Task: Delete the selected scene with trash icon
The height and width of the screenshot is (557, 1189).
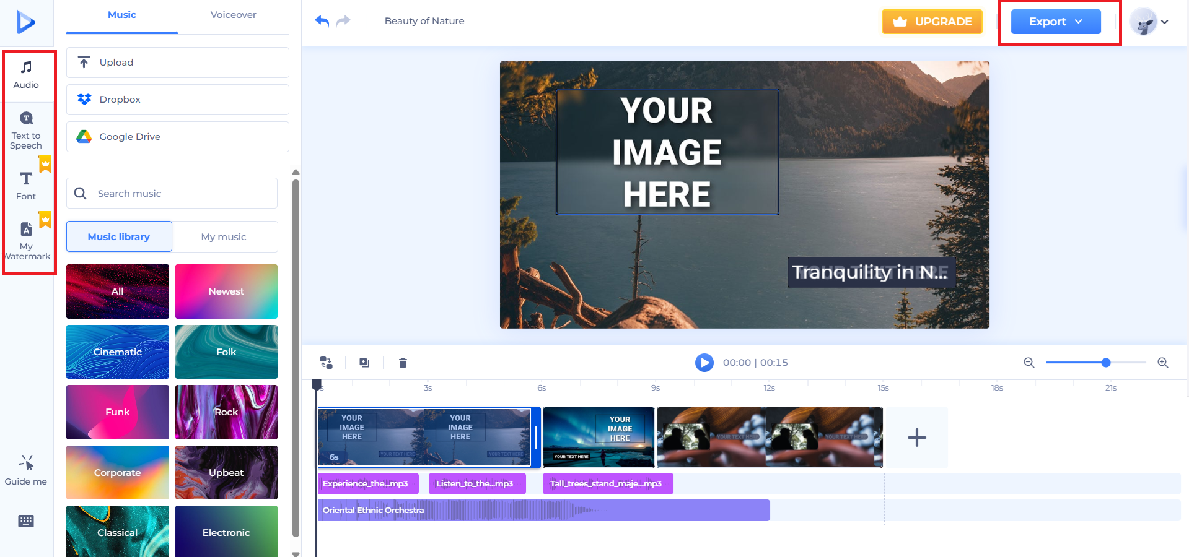Action: 403,363
